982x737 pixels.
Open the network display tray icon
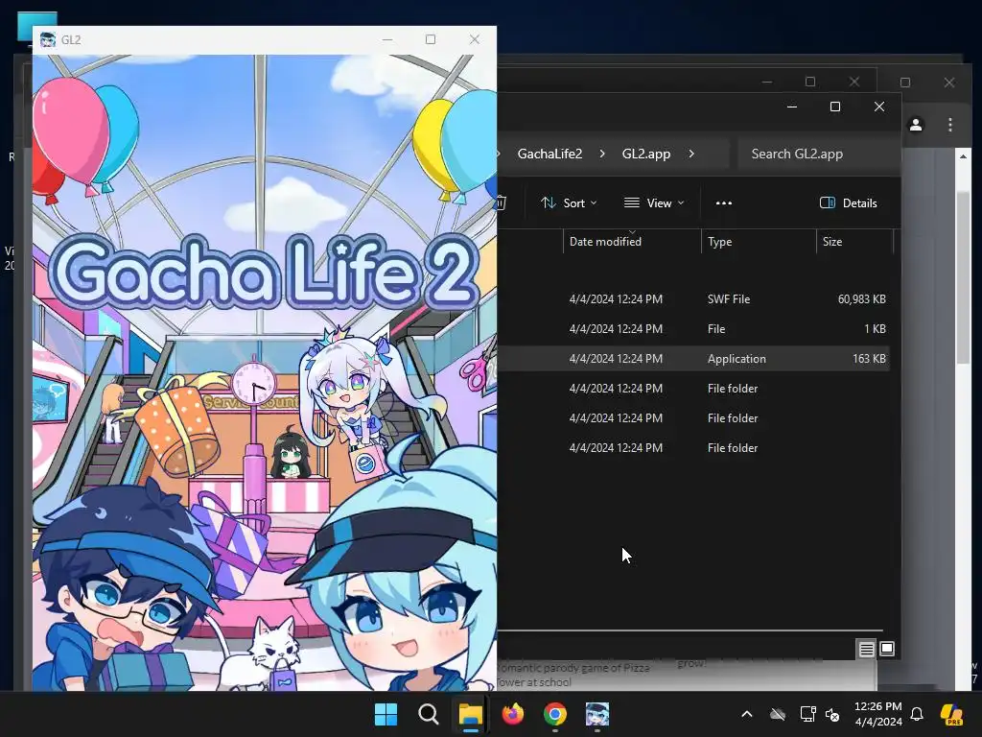[x=807, y=714]
